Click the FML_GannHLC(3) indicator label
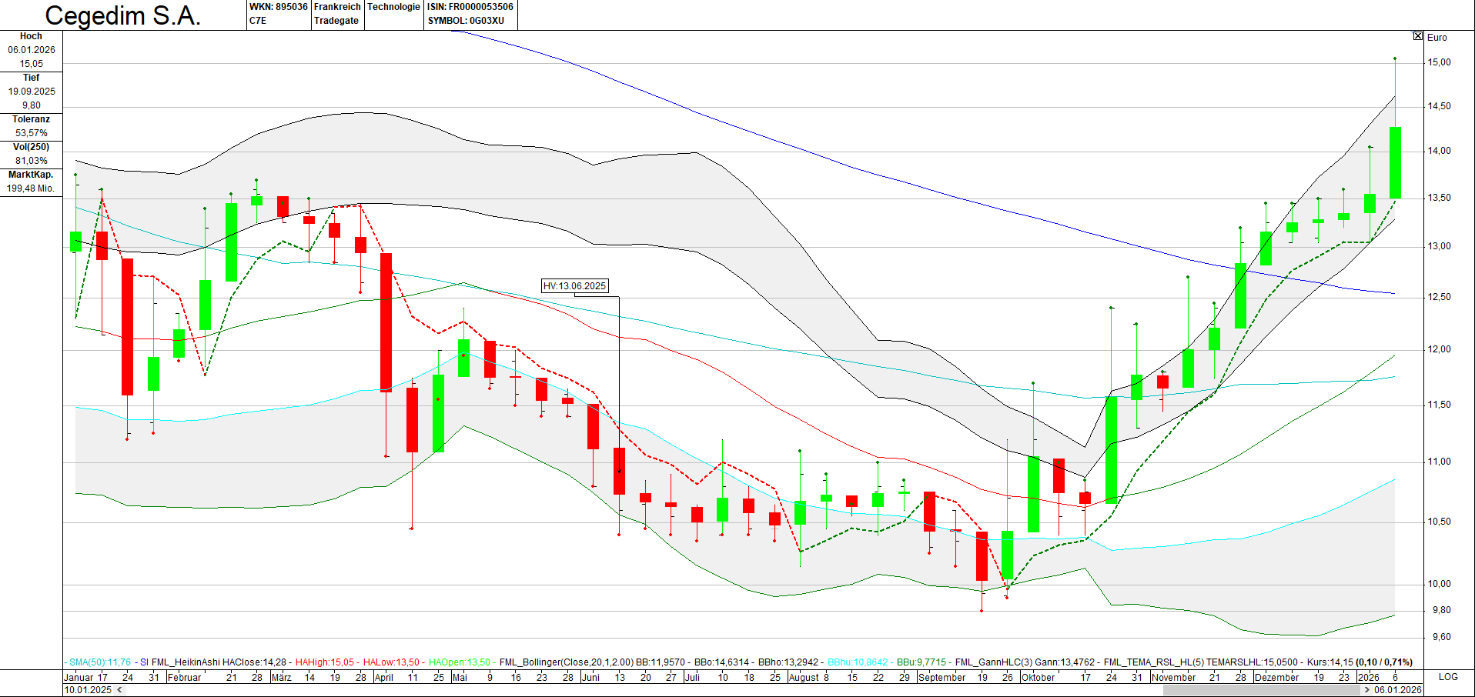 pyautogui.click(x=992, y=662)
